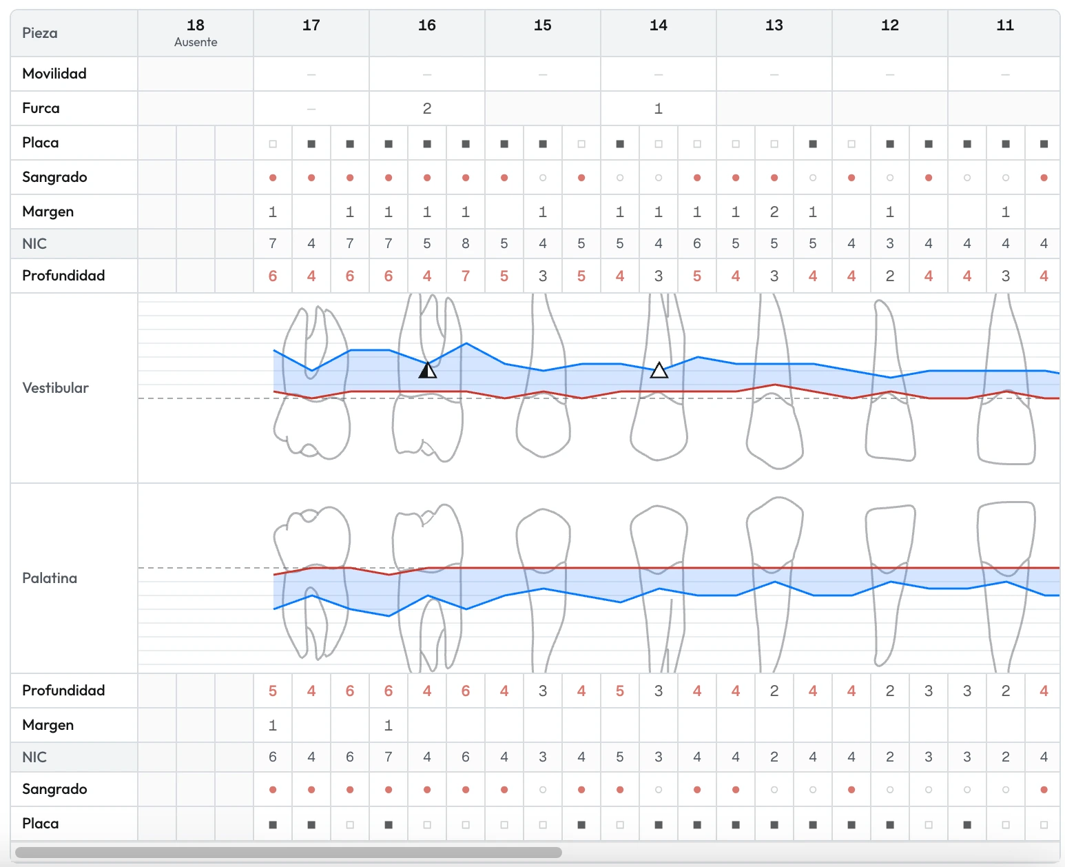Click the Vestibular chart label

click(x=55, y=388)
